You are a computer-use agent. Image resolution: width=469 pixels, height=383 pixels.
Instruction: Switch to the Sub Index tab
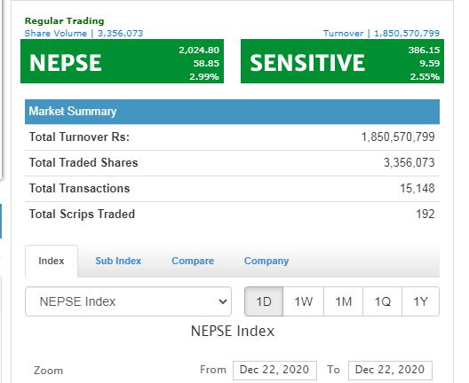click(x=118, y=261)
